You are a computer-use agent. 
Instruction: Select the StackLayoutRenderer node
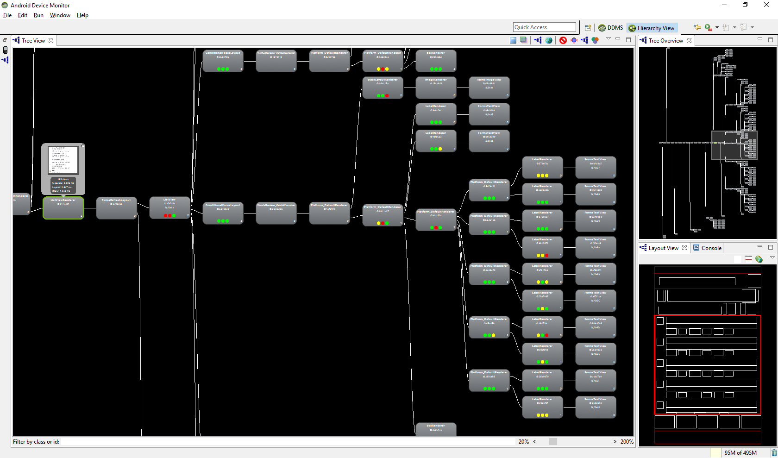click(383, 88)
